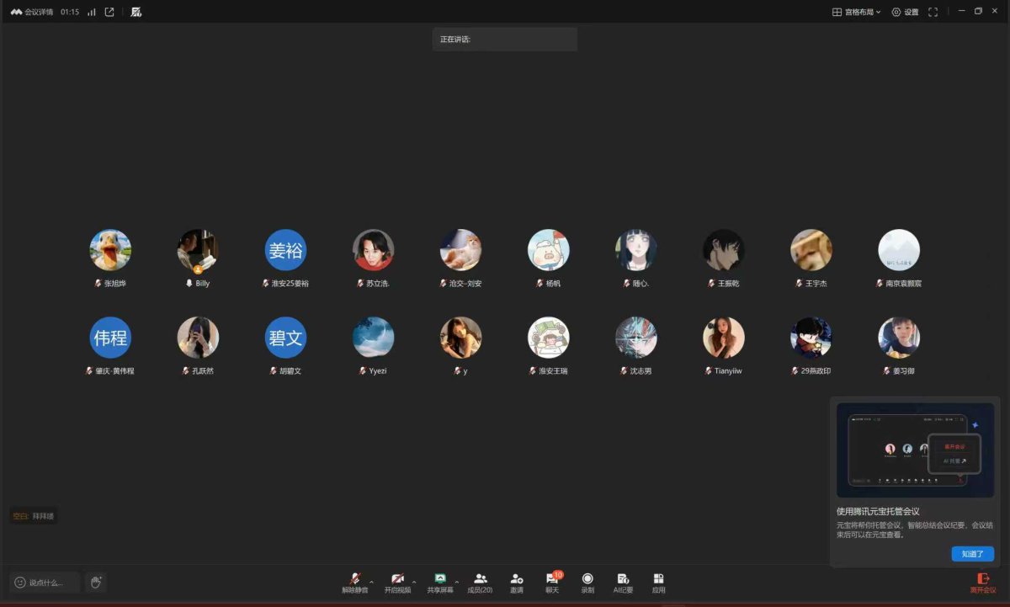The image size is (1010, 607).
Task: Click the 说点什么 chat input field
Action: 44,582
